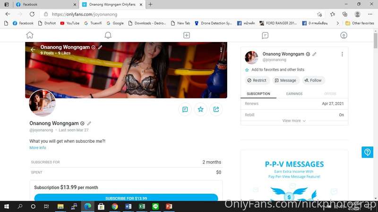Screen dimensions: 378x212
Task: Click the P-P-V MESSAGES promo banner
Action: point(294,175)
